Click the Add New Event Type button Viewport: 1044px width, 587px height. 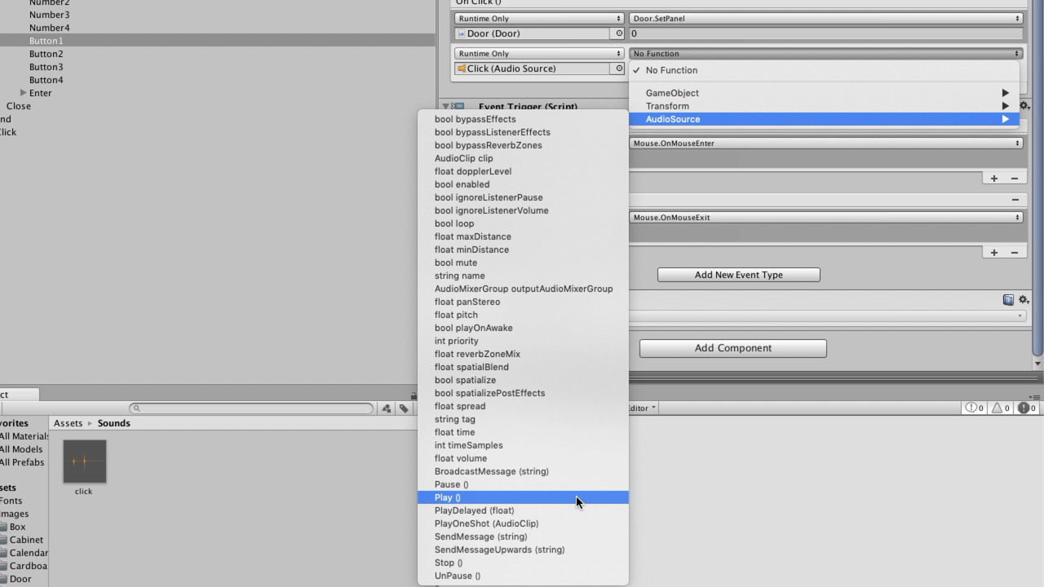tap(738, 275)
